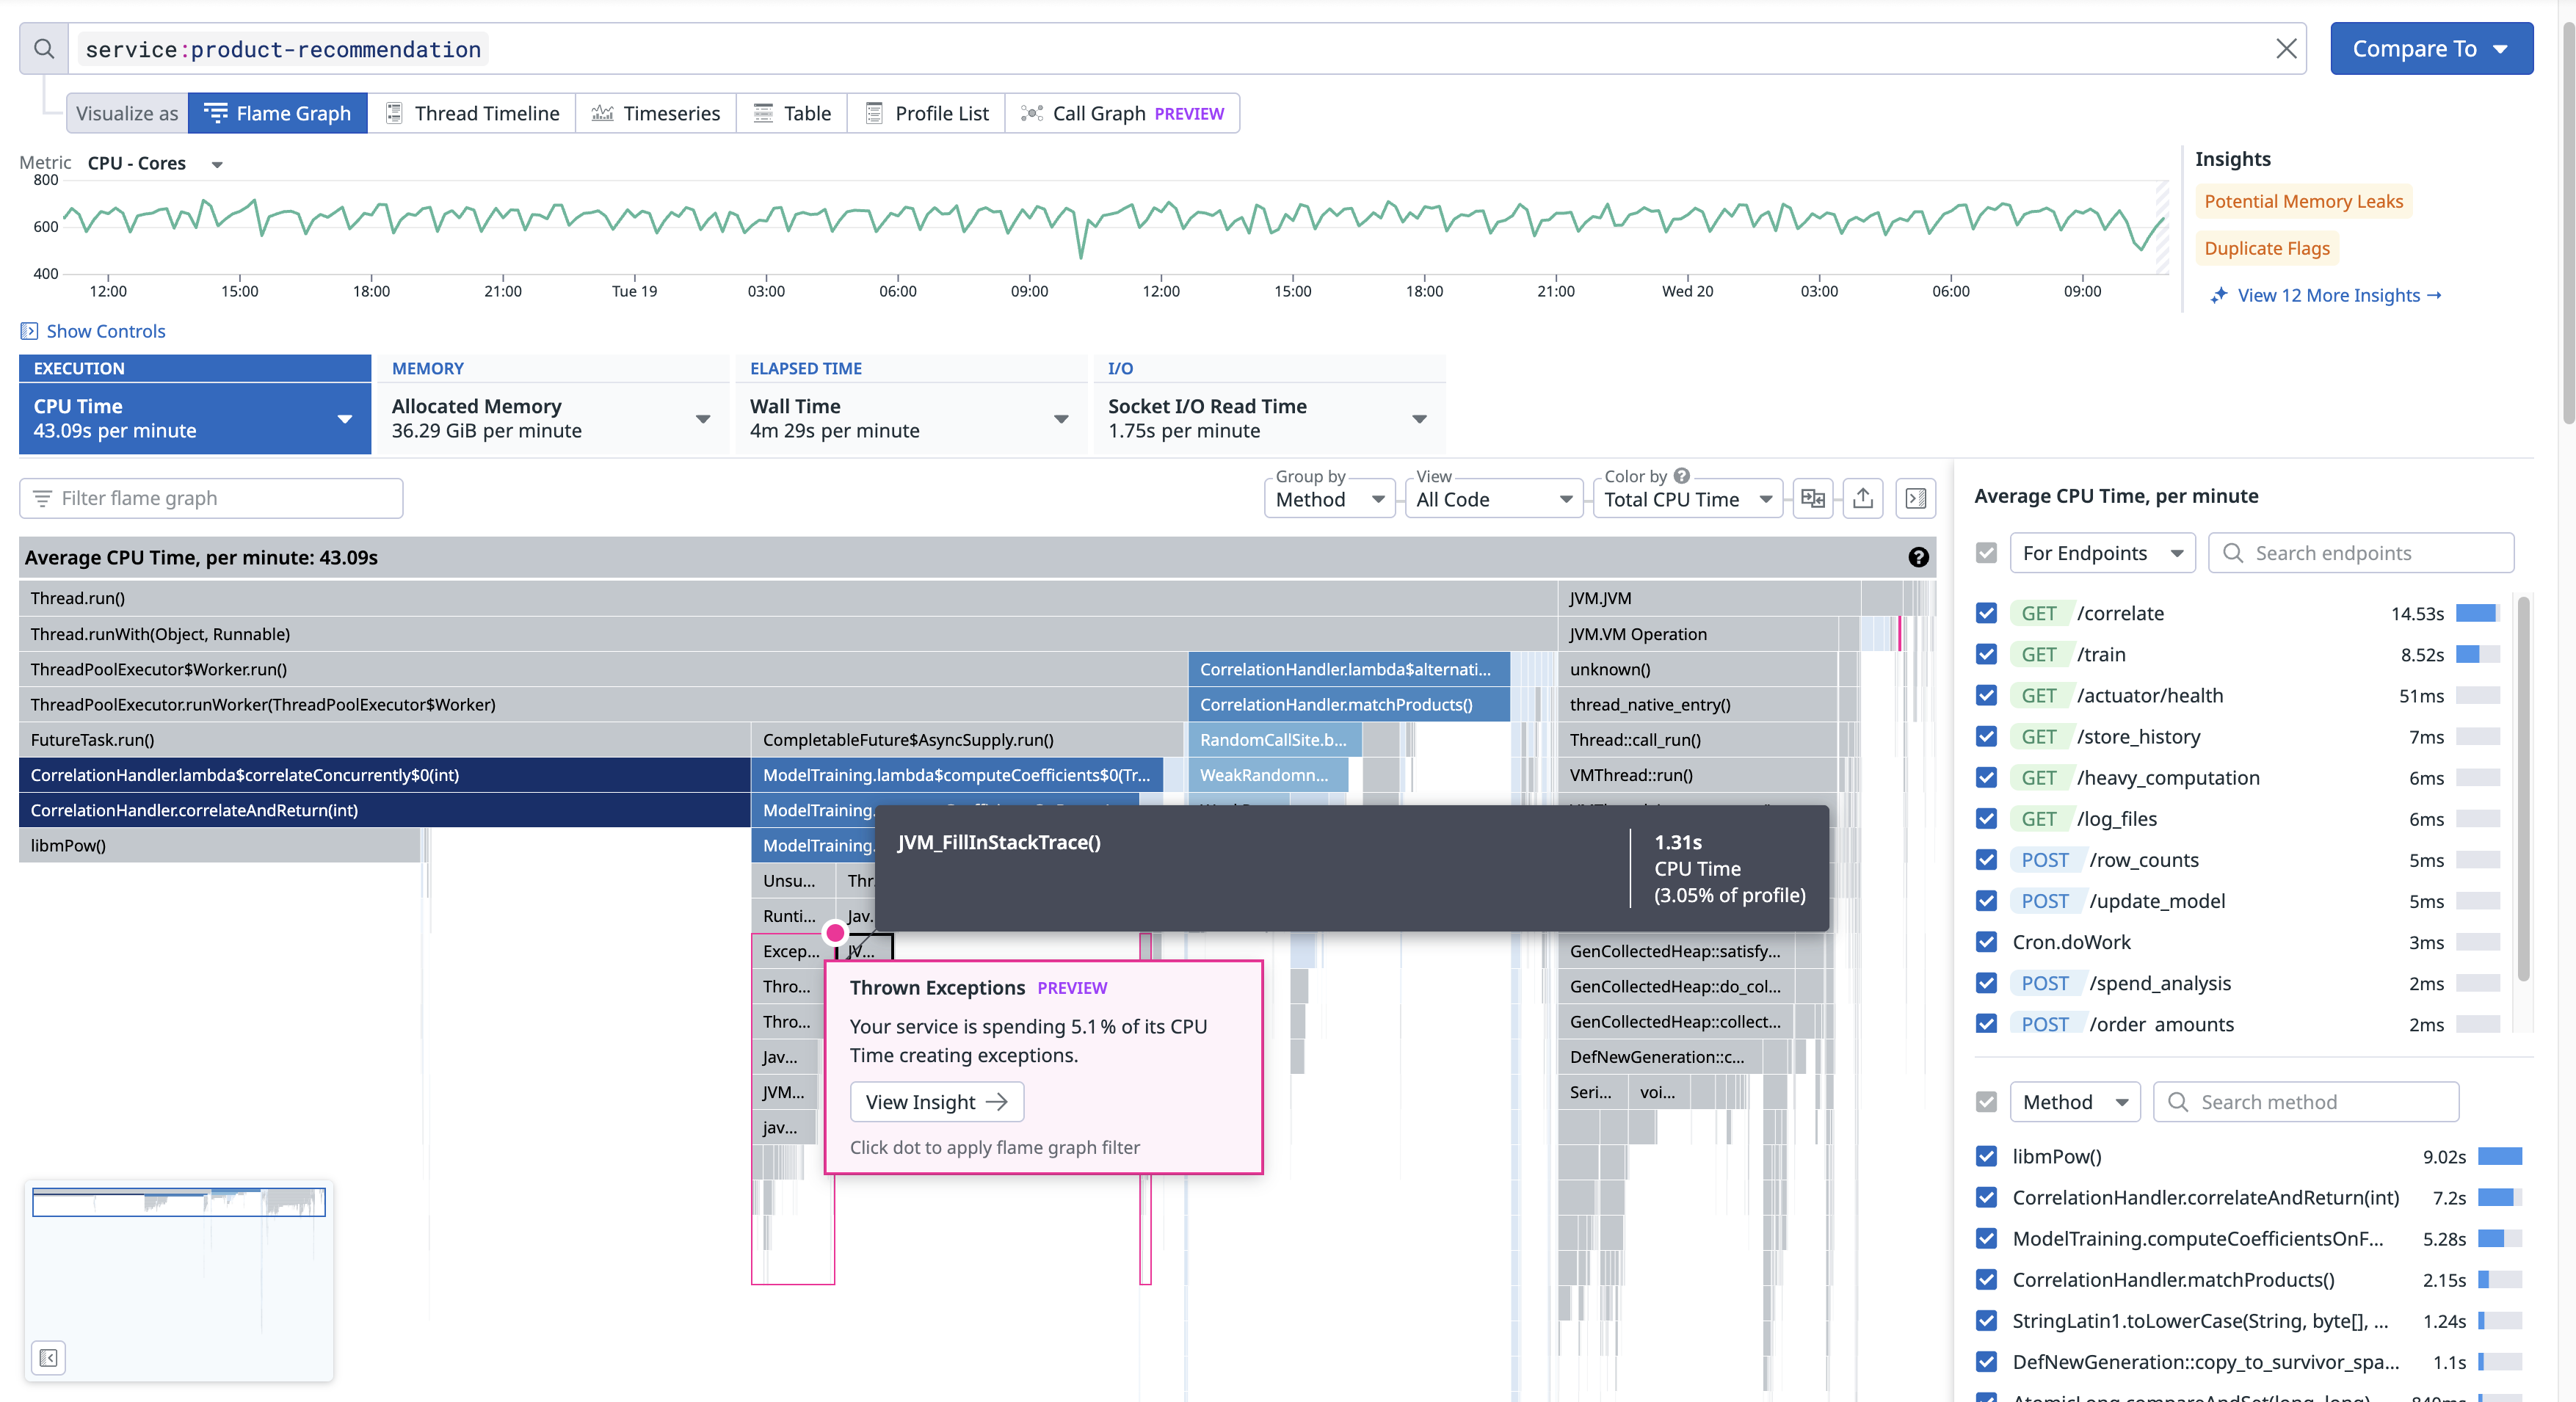The height and width of the screenshot is (1402, 2576).
Task: Toggle the all-endpoints checkbox
Action: (1986, 553)
